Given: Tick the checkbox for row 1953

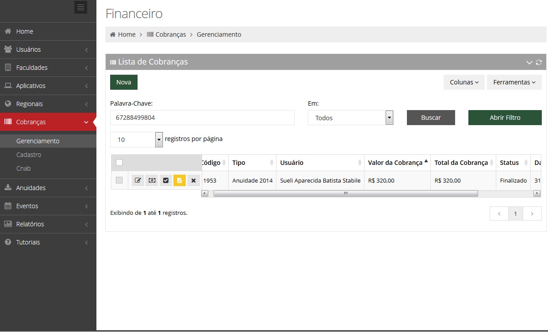Looking at the screenshot, I should coord(119,180).
